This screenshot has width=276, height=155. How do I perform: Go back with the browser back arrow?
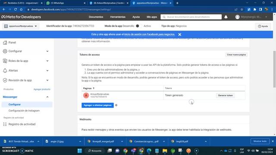pos(4,9)
